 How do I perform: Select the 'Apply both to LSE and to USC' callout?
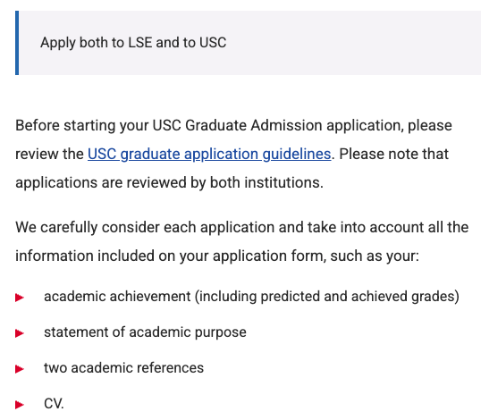click(249, 43)
